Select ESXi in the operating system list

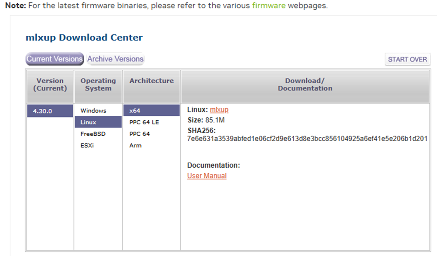[x=88, y=146]
